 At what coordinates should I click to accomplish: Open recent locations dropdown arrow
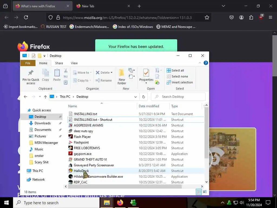point(40,97)
